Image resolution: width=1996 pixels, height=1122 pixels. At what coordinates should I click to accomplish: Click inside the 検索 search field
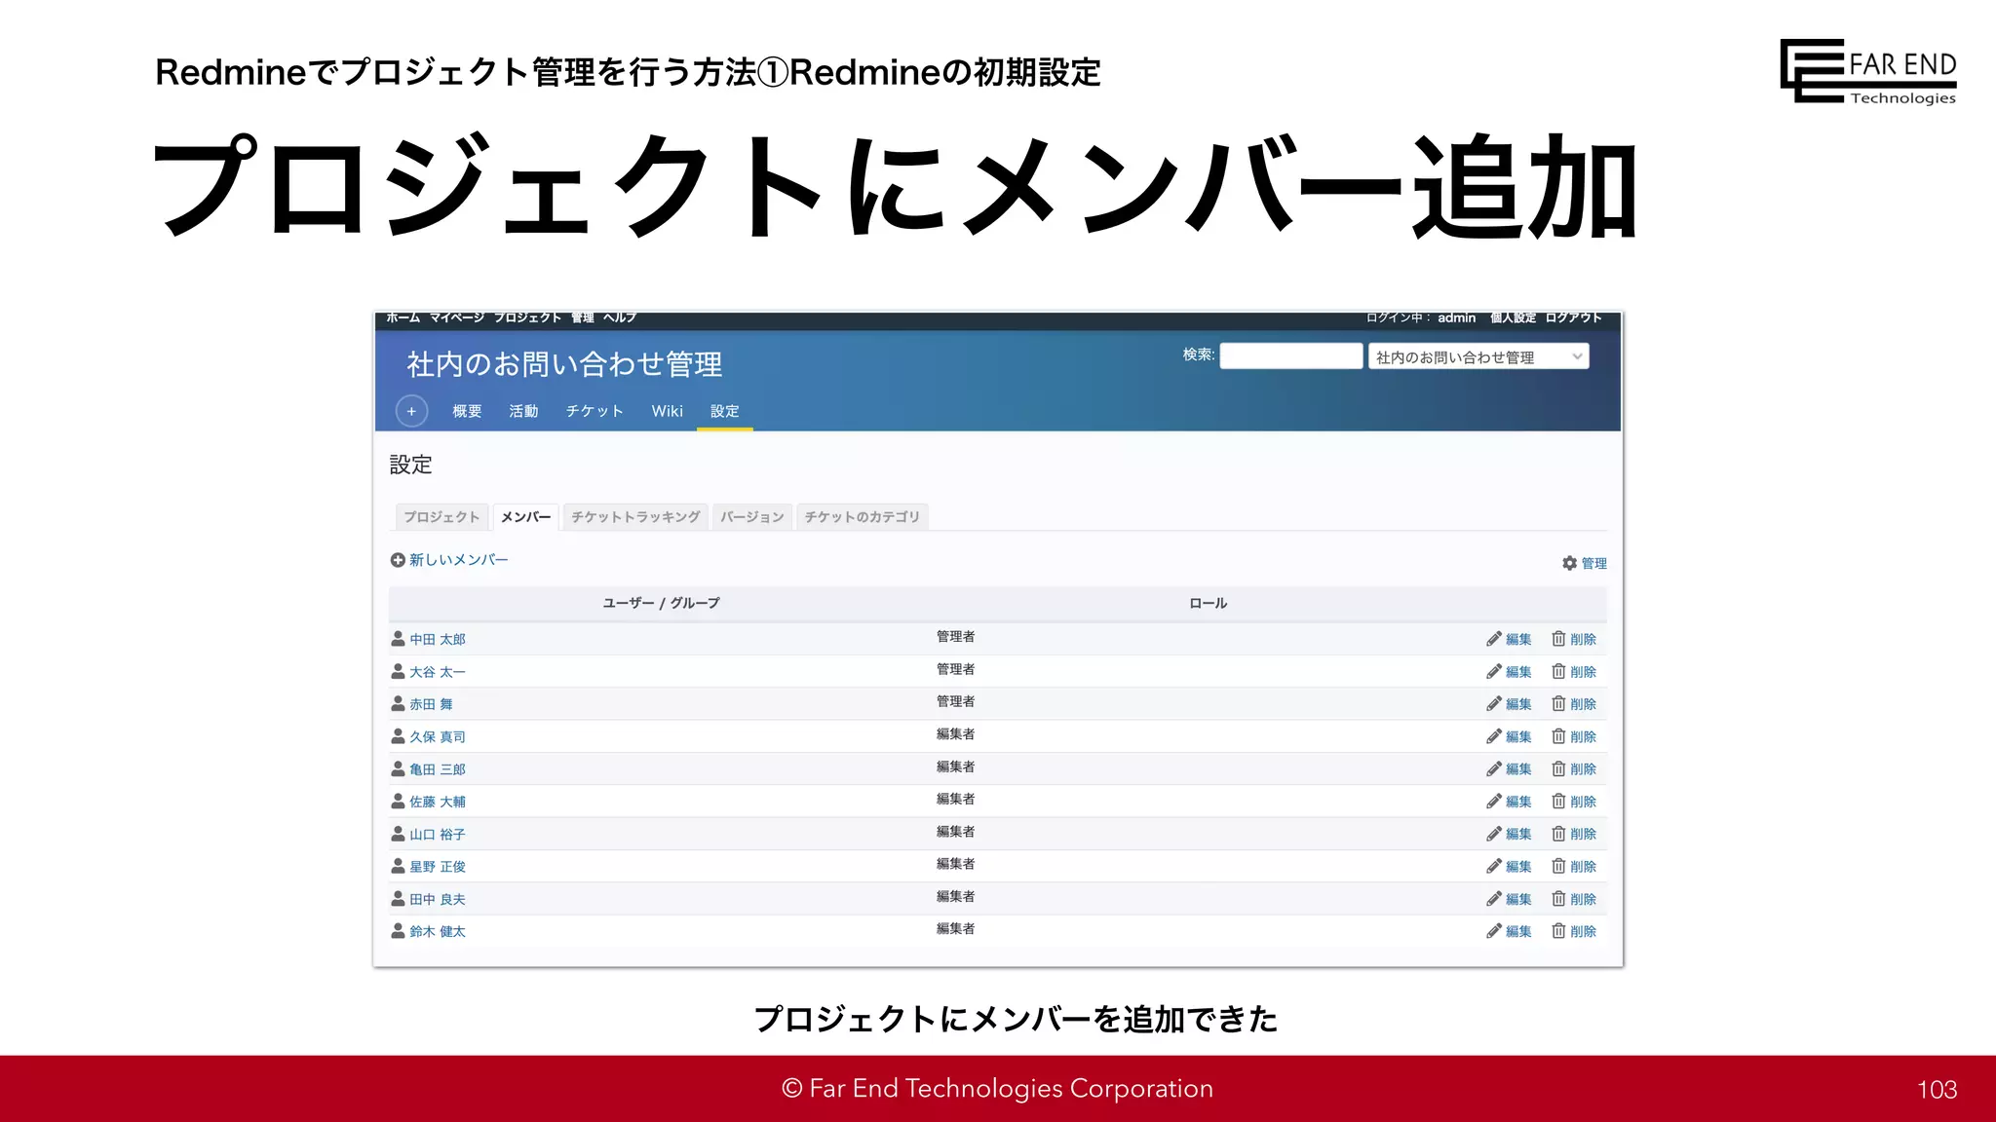point(1291,355)
